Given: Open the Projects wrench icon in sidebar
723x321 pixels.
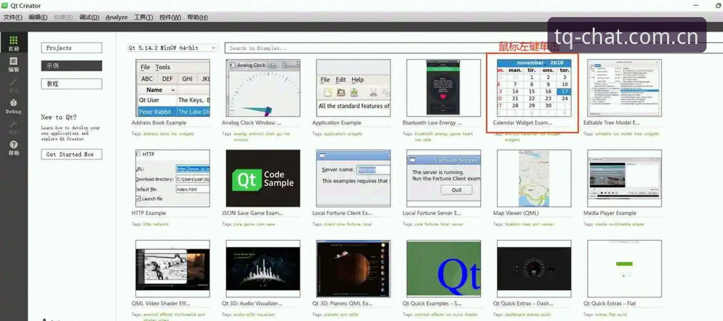Looking at the screenshot, I should 14,128.
